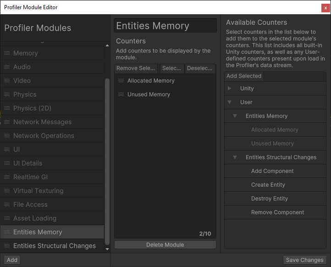The width and height of the screenshot is (331, 267).
Task: Select the Realtime GI module
Action: click(x=52, y=177)
